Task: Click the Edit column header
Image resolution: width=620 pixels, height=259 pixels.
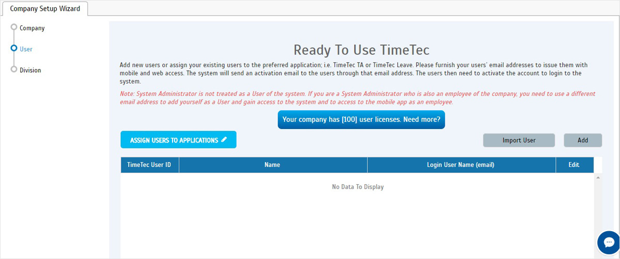Action: coord(575,165)
